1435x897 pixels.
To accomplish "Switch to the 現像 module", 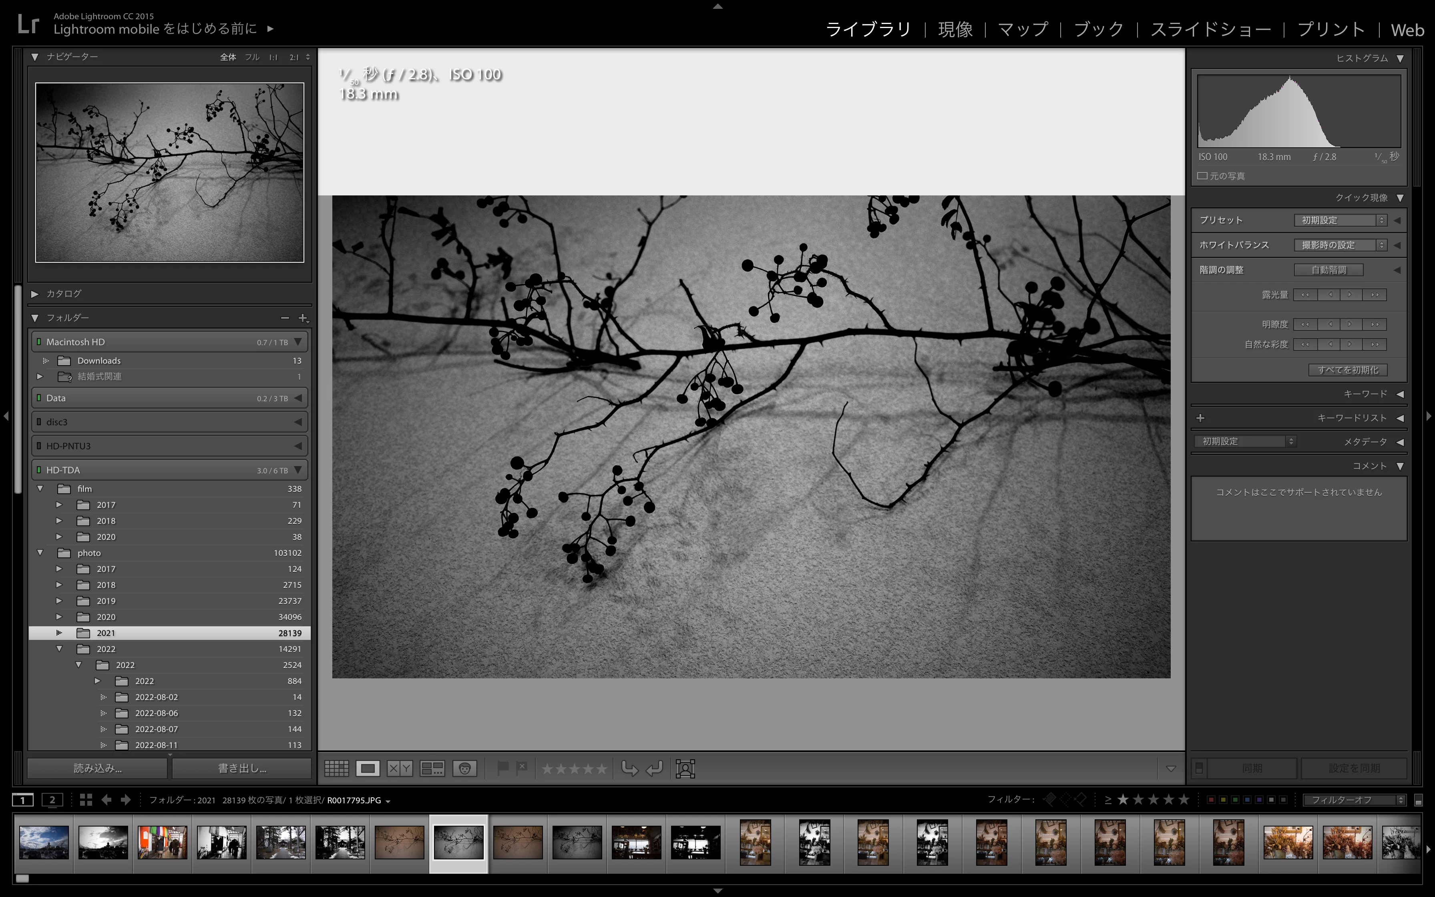I will click(955, 30).
